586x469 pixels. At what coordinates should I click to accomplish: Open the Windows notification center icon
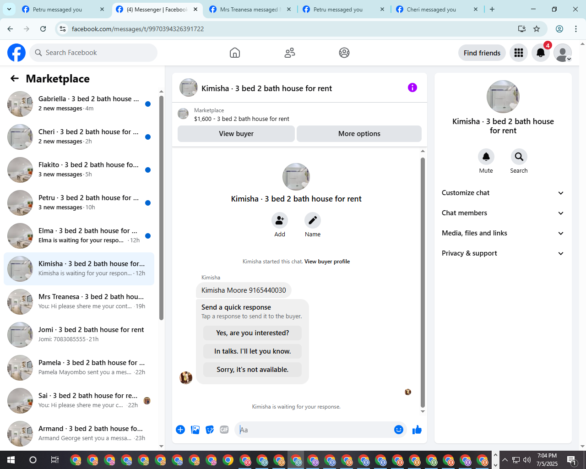pyautogui.click(x=571, y=460)
